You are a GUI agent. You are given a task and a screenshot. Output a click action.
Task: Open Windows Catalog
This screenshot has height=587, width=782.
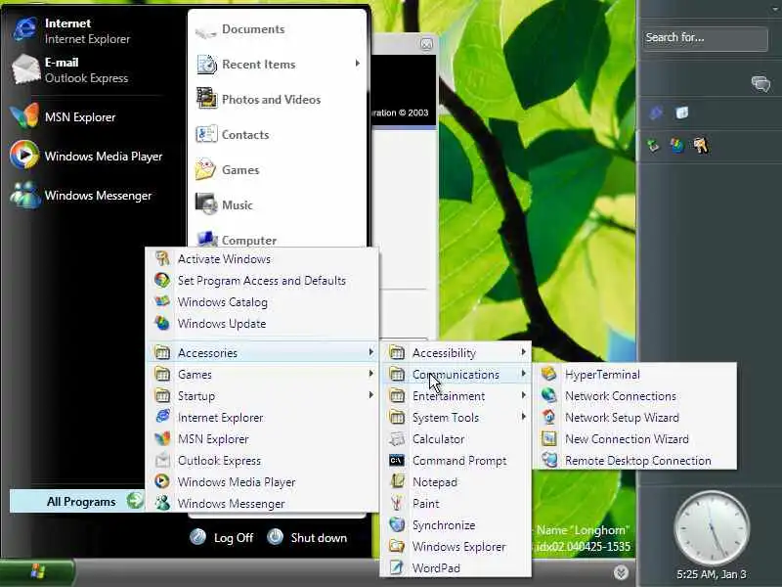263,302
